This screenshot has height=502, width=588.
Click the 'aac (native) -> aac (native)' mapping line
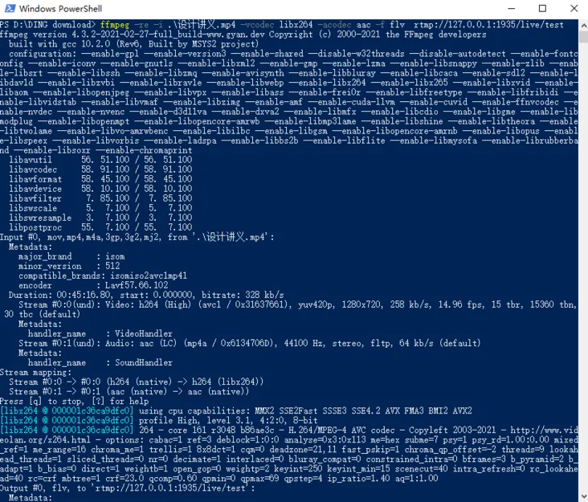pos(129,392)
